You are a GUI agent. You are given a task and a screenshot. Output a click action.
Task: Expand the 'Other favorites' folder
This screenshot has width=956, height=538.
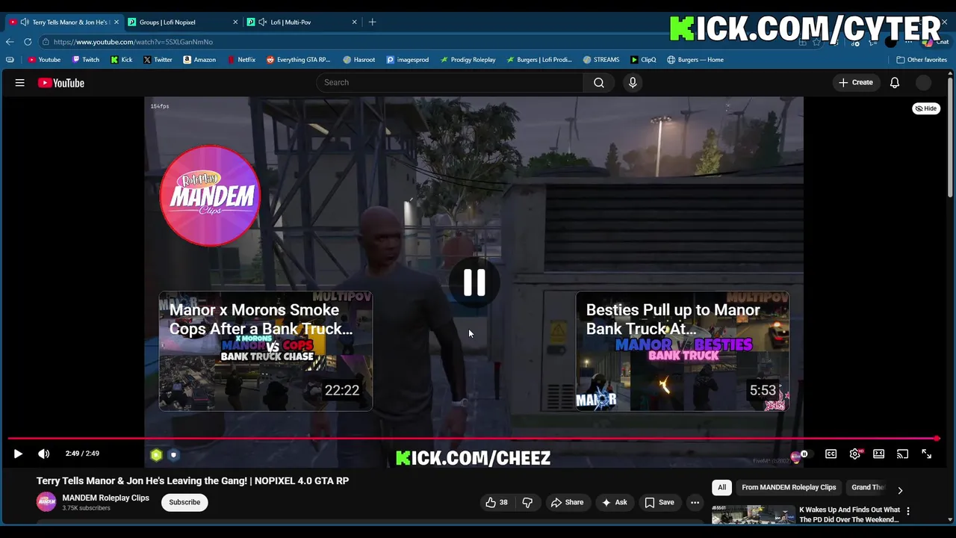(922, 60)
